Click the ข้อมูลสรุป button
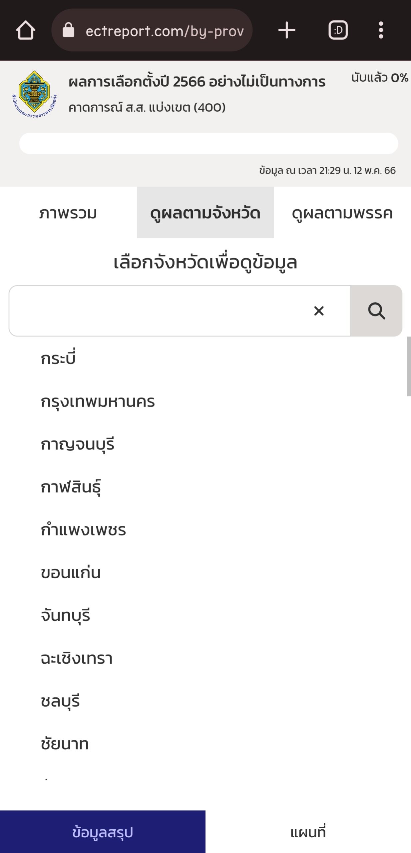The image size is (411, 853). pos(103,832)
